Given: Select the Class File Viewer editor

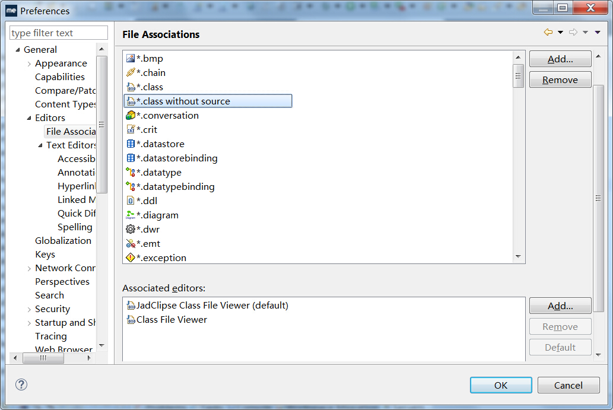Looking at the screenshot, I should tap(171, 320).
